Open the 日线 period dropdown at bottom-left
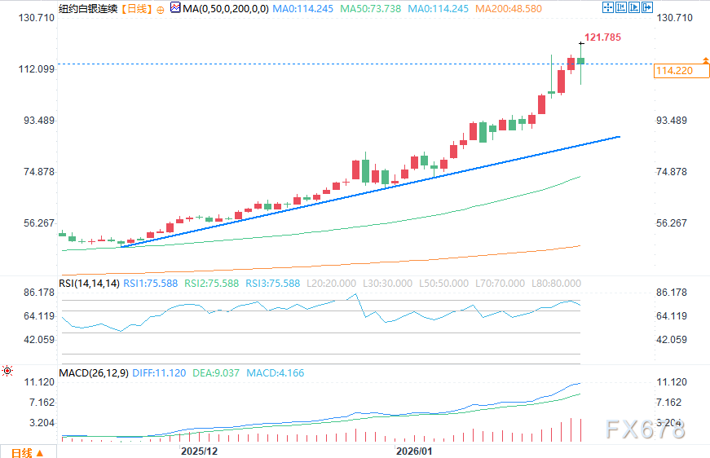The image size is (710, 458). (x=28, y=451)
